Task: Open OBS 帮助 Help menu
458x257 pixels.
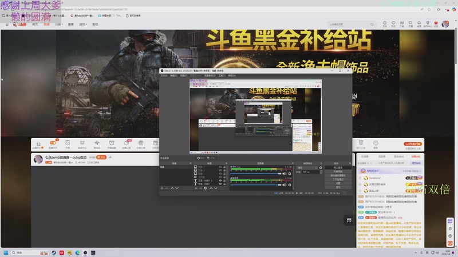Action: [232, 75]
